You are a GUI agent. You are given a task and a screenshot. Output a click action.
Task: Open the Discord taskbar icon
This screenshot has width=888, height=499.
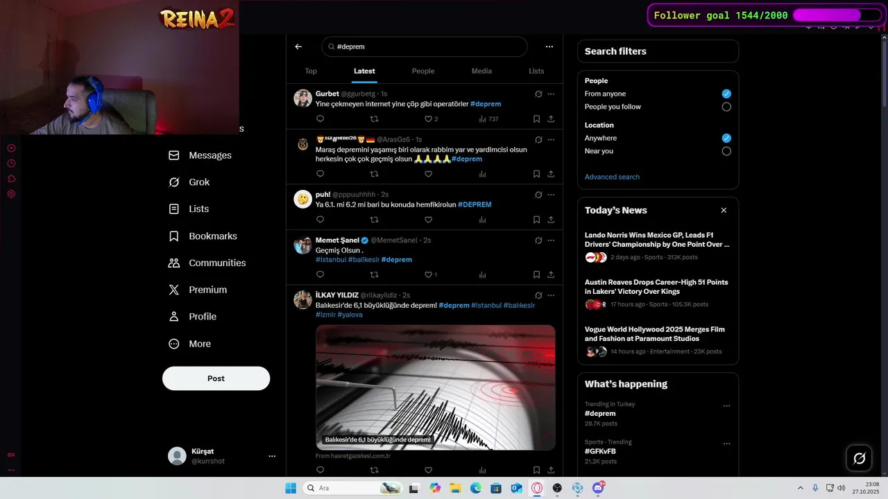pos(598,488)
